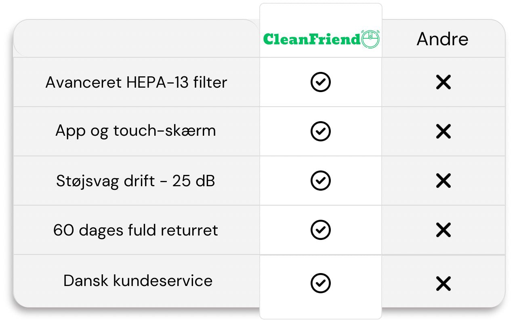Viewport: 517px width, 328px height.
Task: Click checkmark for Dansk kundeservice
Action: click(x=321, y=283)
